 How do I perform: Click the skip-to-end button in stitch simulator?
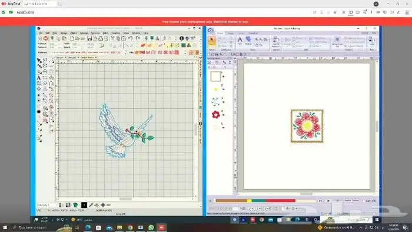tap(320, 201)
